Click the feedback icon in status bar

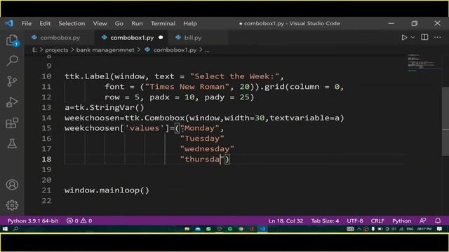tap(422, 220)
